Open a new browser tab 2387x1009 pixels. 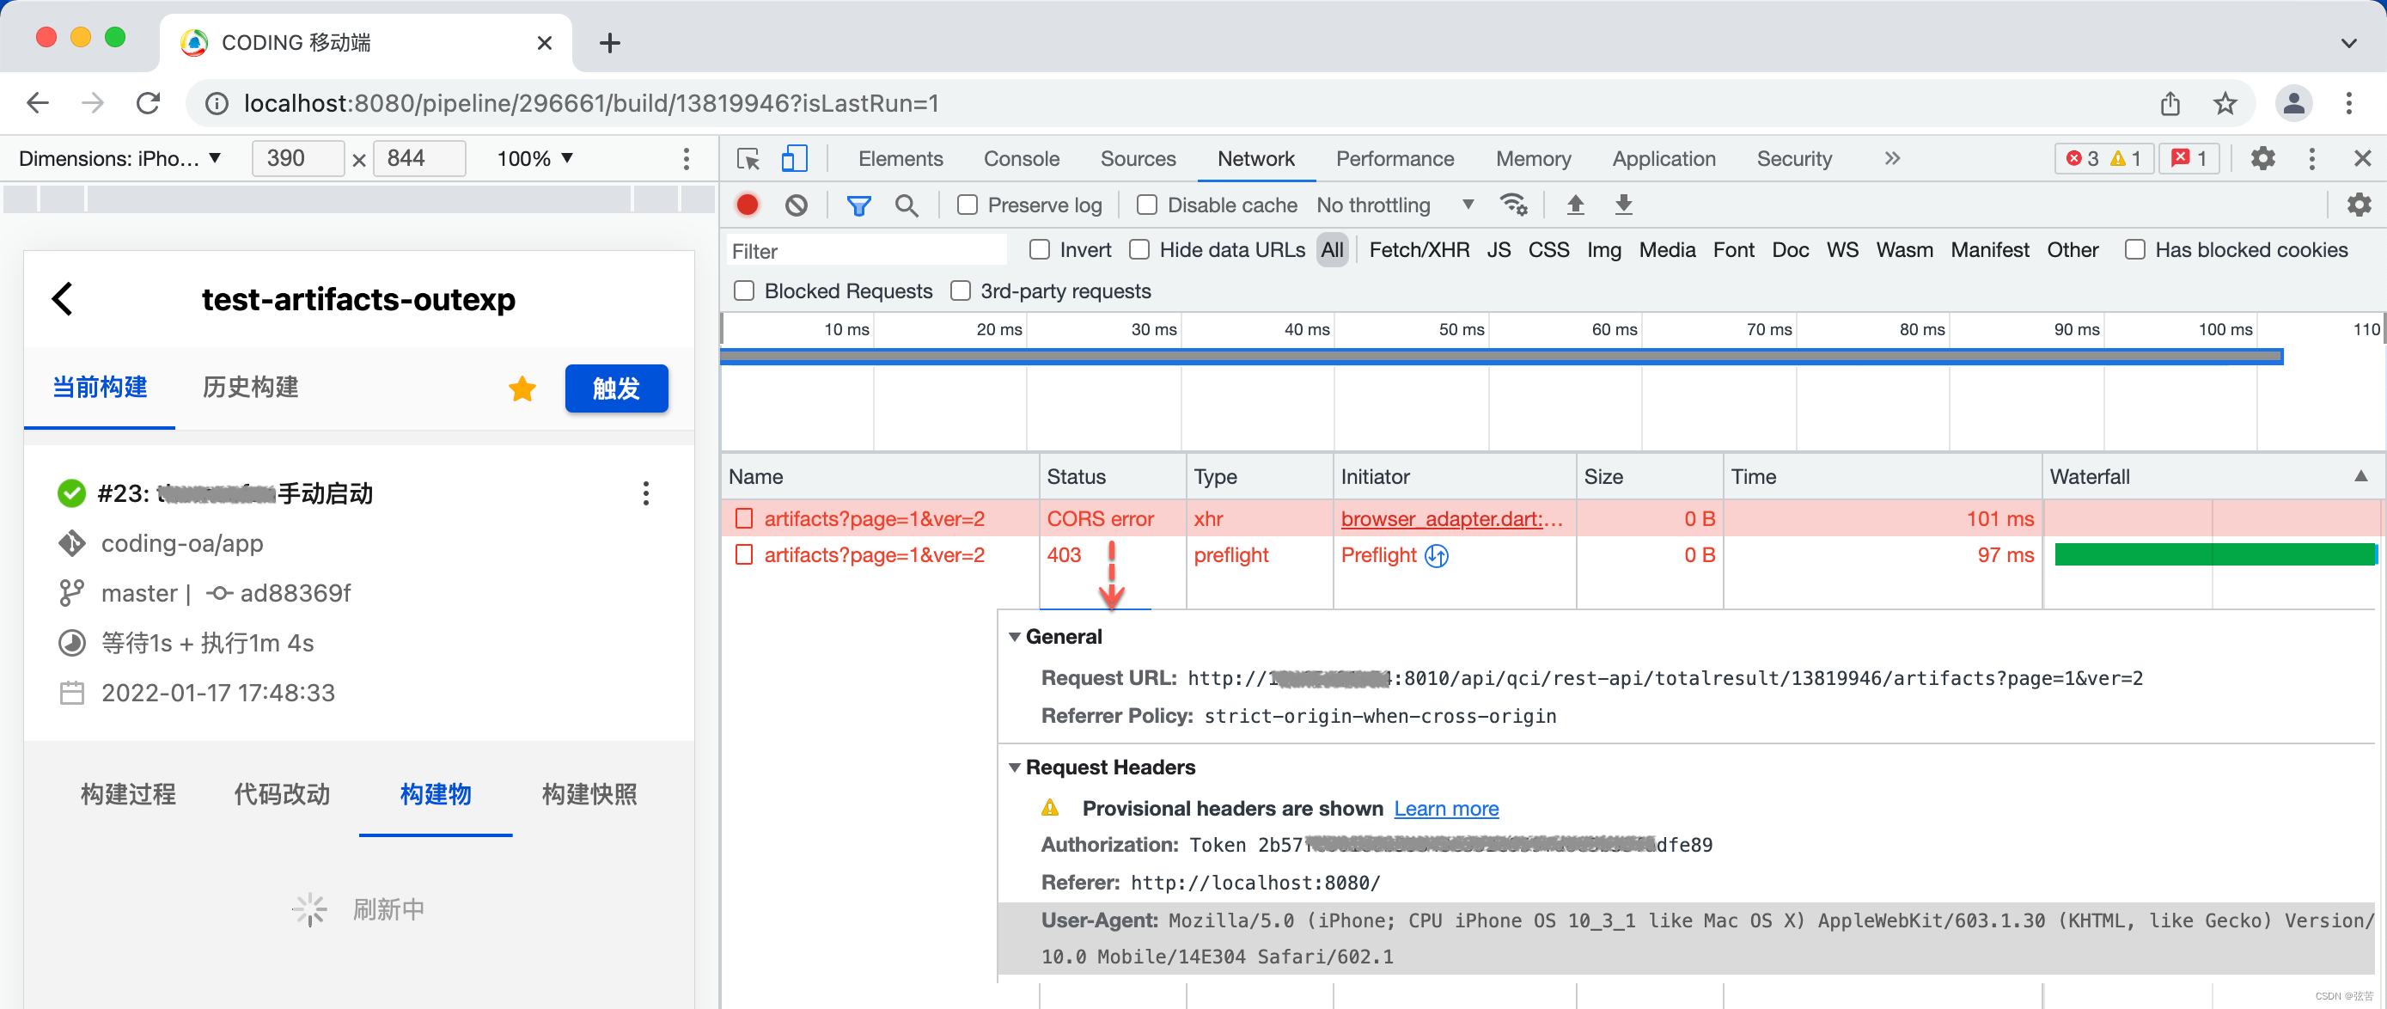coord(610,43)
